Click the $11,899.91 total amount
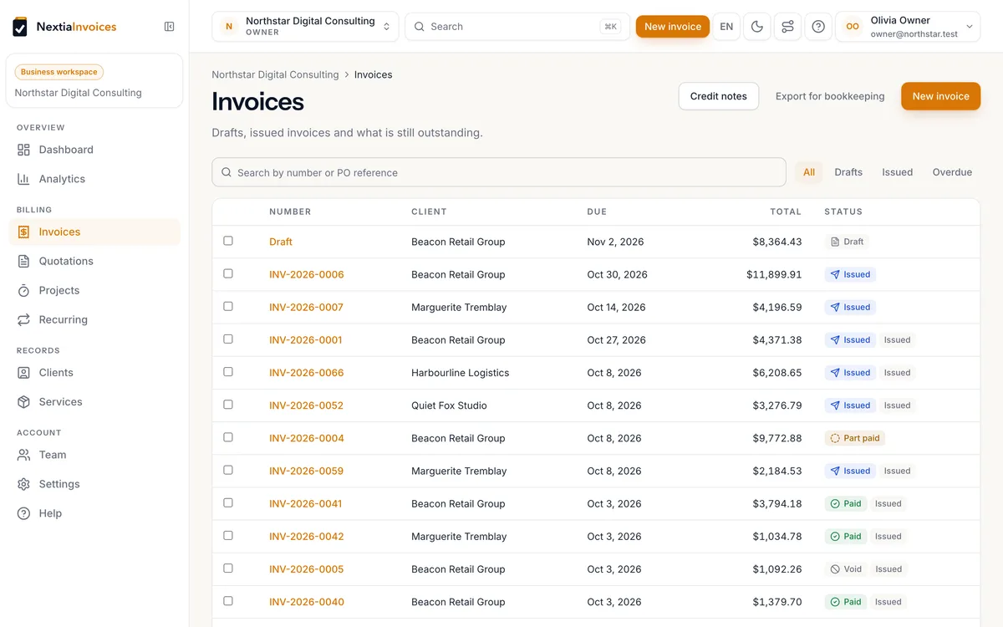 click(x=774, y=274)
